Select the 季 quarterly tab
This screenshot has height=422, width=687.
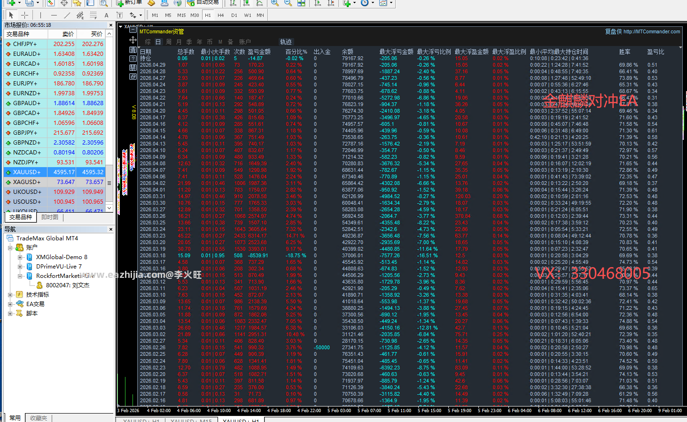(189, 42)
